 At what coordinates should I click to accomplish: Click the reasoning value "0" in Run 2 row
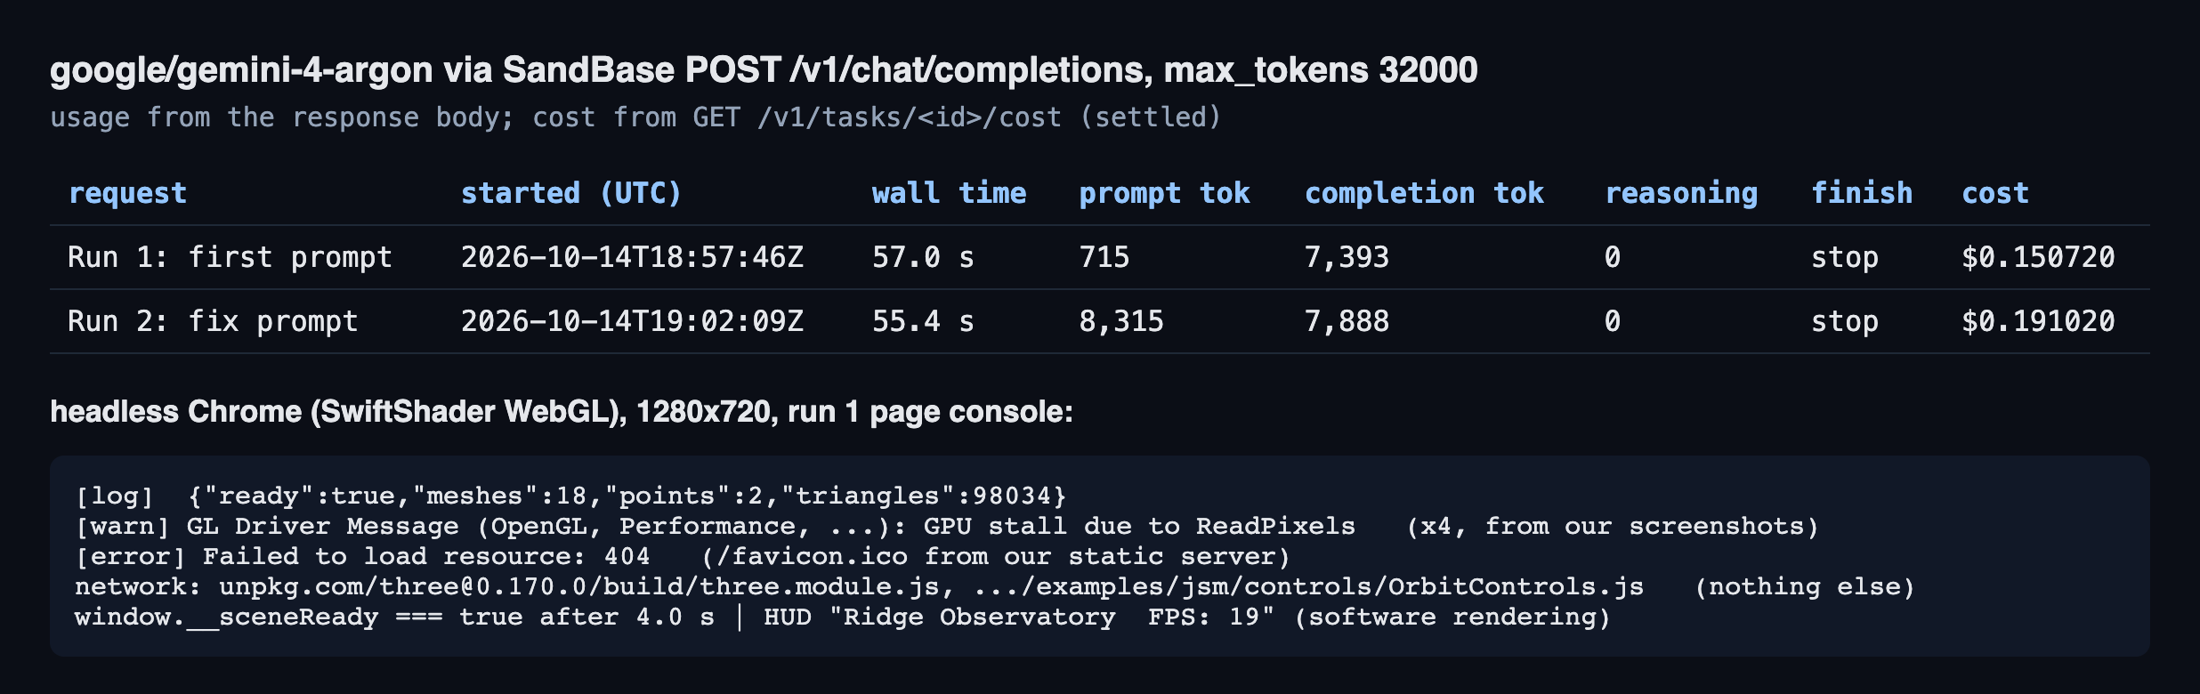click(x=1613, y=321)
